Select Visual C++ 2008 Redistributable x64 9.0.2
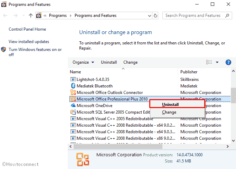Screen dimensions: 236x169 tap(126, 125)
